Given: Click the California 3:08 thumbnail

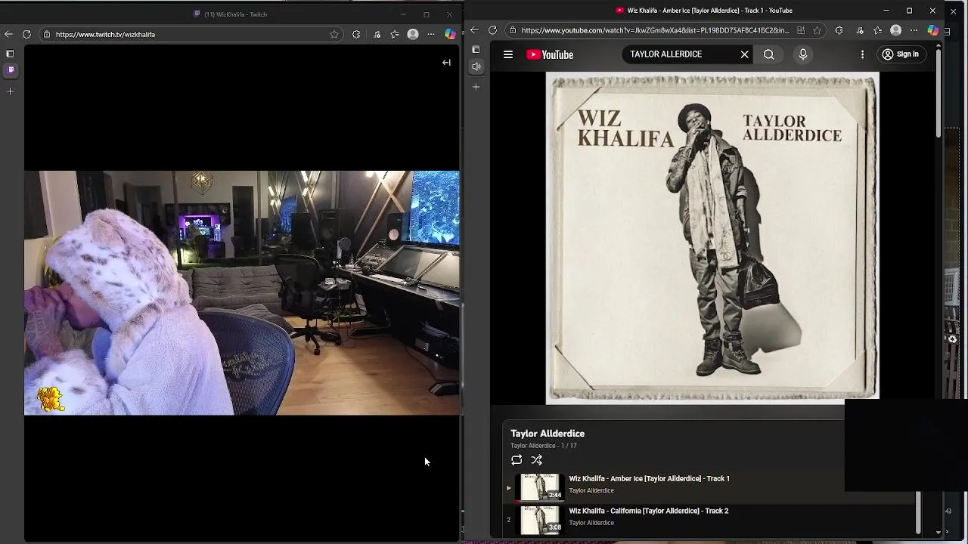Looking at the screenshot, I should click(541, 520).
